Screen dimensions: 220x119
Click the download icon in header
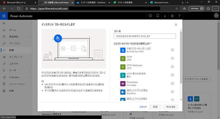165,16
